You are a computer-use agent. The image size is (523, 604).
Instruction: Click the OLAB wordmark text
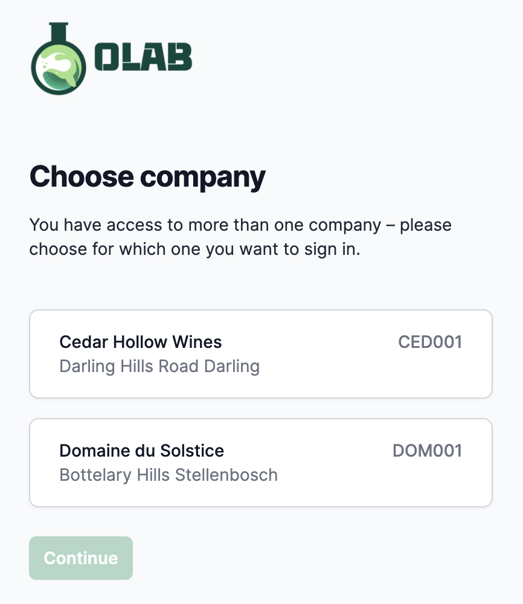point(144,58)
